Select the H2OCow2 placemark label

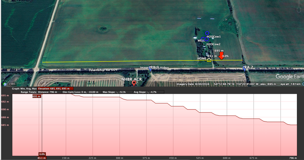click(x=213, y=44)
